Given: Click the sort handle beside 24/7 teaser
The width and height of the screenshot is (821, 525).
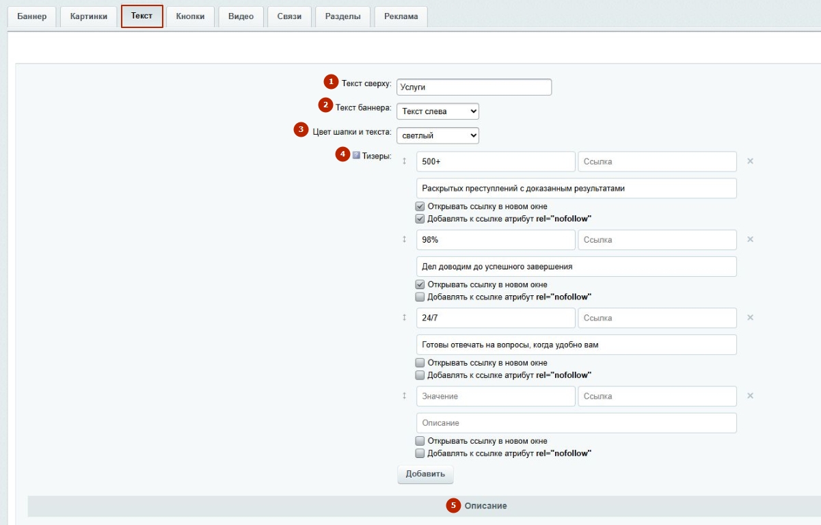Looking at the screenshot, I should [x=404, y=318].
